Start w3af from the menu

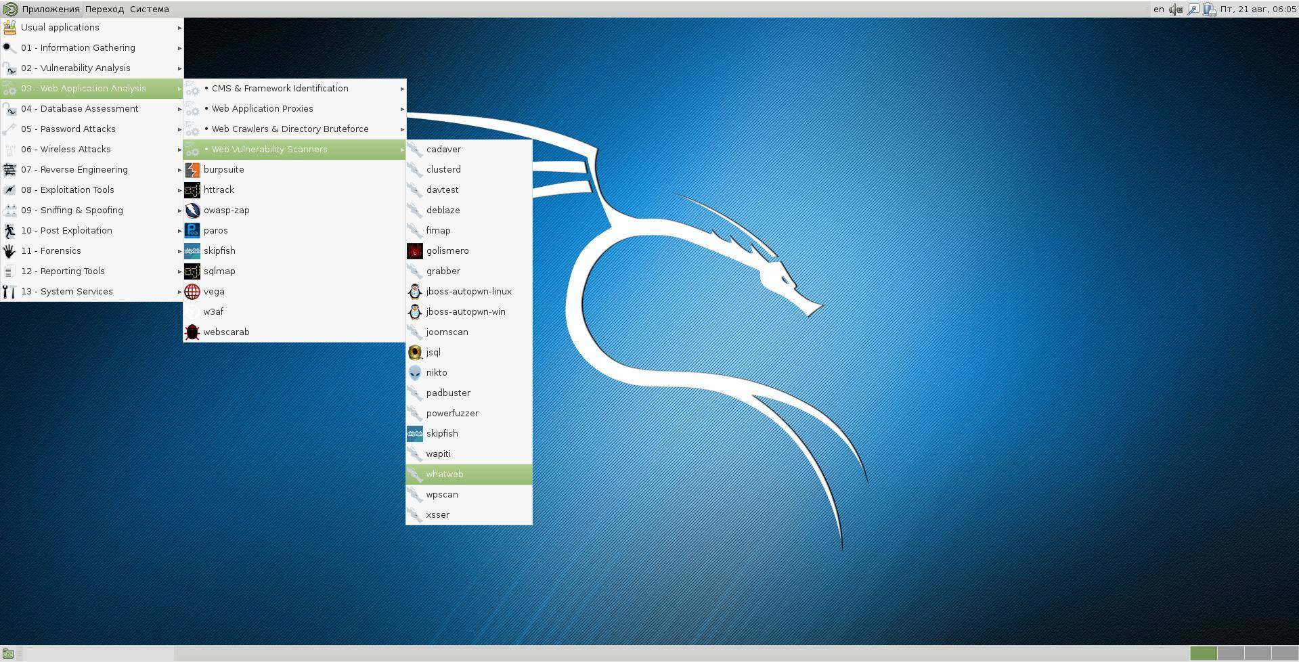pos(294,312)
